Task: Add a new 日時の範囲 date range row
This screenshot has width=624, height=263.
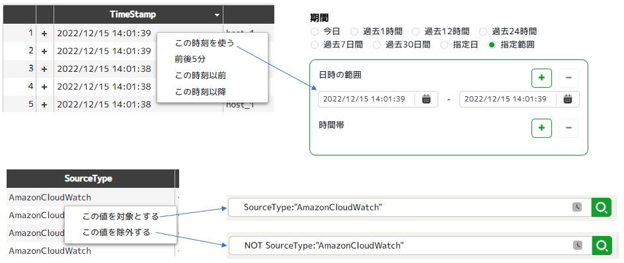Action: (x=541, y=78)
